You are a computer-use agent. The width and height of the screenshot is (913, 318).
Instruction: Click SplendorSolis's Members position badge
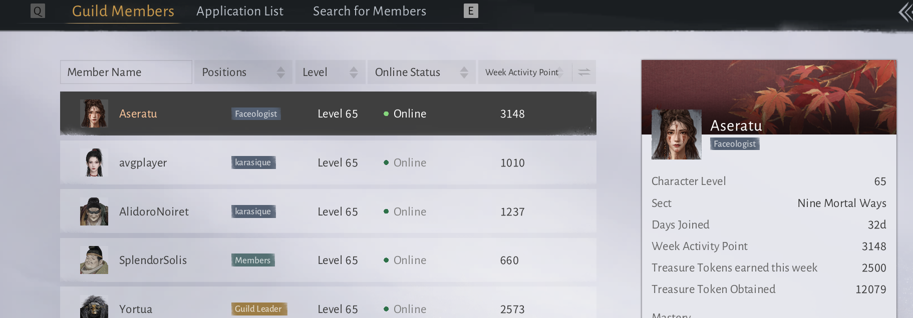[253, 260]
